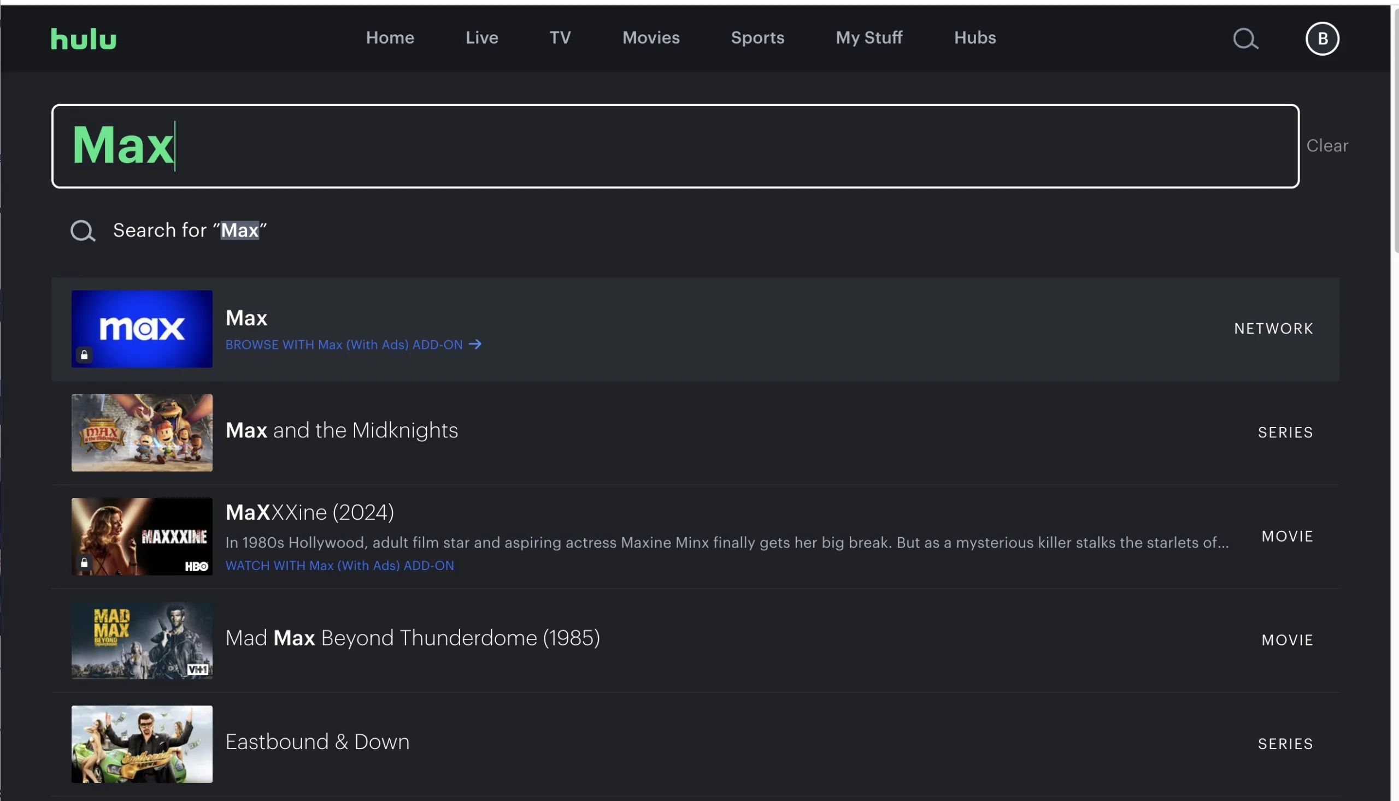Open Mad Max Beyond Thunderdome thumbnail
Viewport: 1399px width, 801px height.
pos(142,640)
